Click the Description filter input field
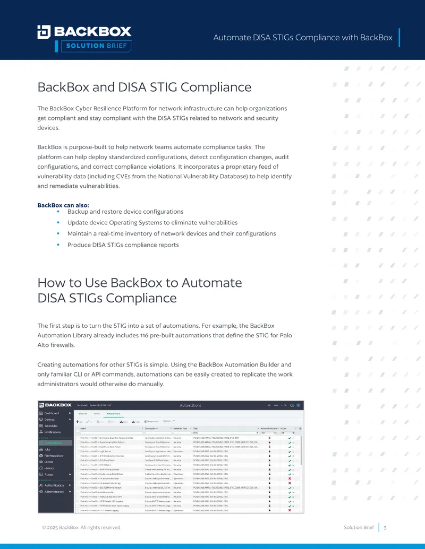 pos(158,433)
